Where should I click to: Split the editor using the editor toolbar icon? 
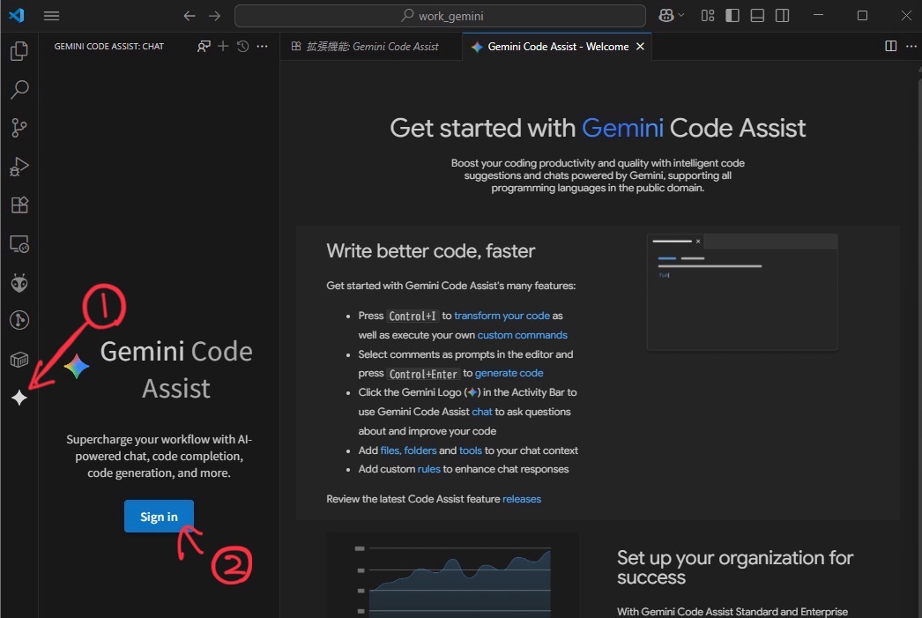click(x=890, y=46)
